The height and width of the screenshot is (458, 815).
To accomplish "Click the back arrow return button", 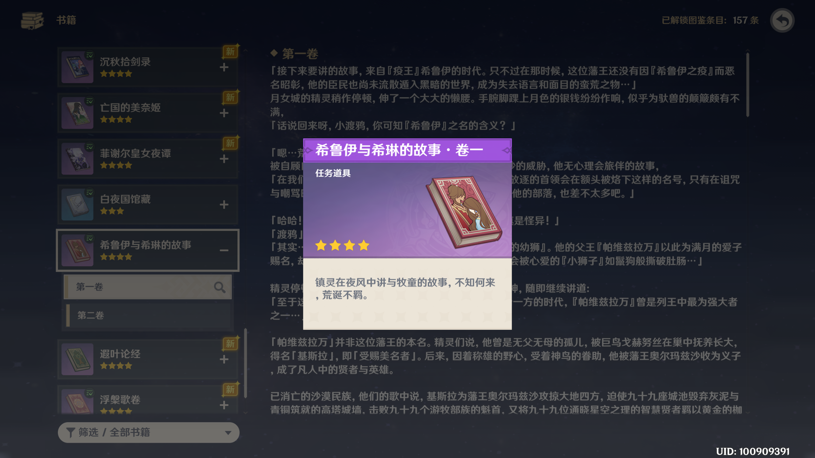I will point(782,21).
